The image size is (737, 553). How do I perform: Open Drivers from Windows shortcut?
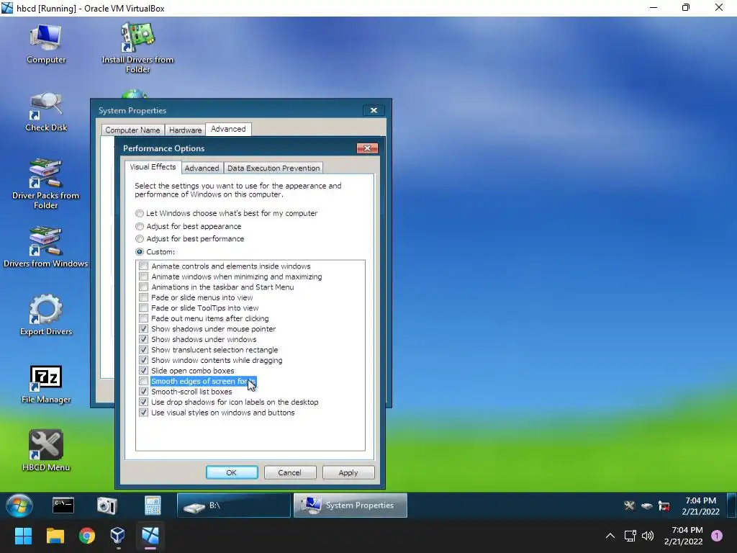(x=45, y=247)
